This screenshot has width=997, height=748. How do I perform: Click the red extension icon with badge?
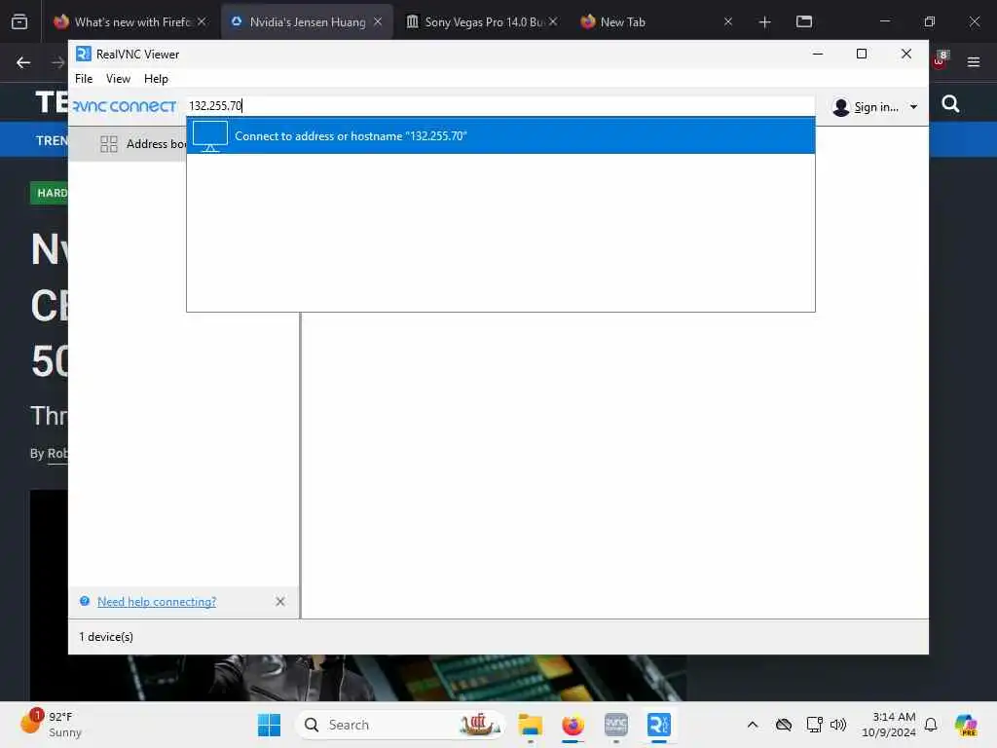click(x=941, y=59)
